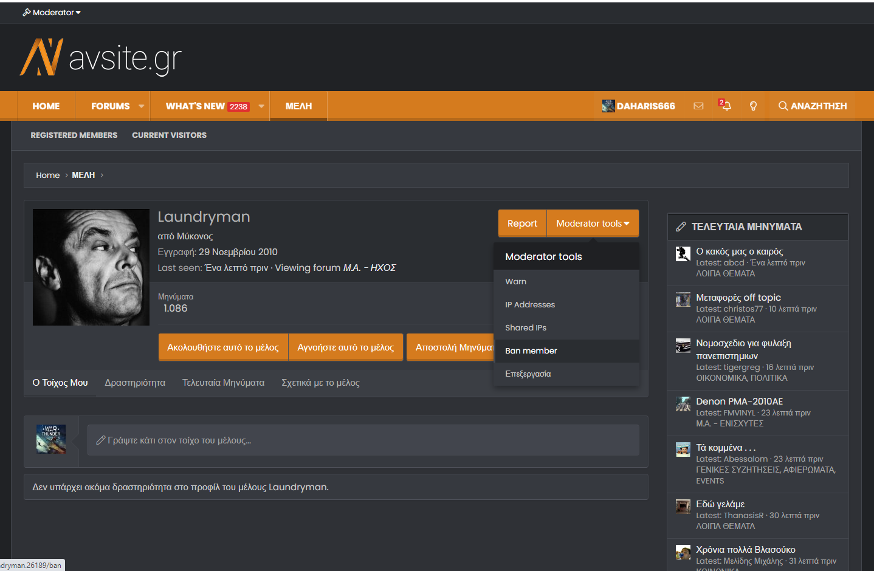This screenshot has height=571, width=874.
Task: Click the wall post text field
Action: 363,440
